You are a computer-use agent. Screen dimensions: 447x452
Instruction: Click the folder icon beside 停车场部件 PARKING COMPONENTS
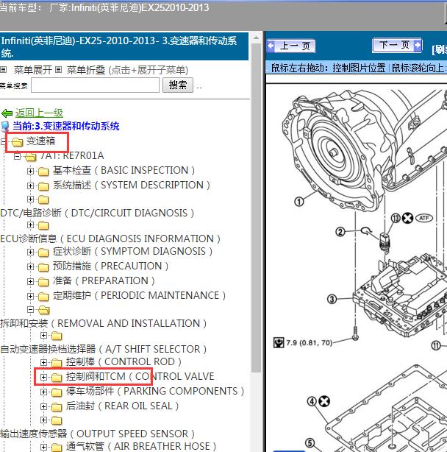click(57, 392)
